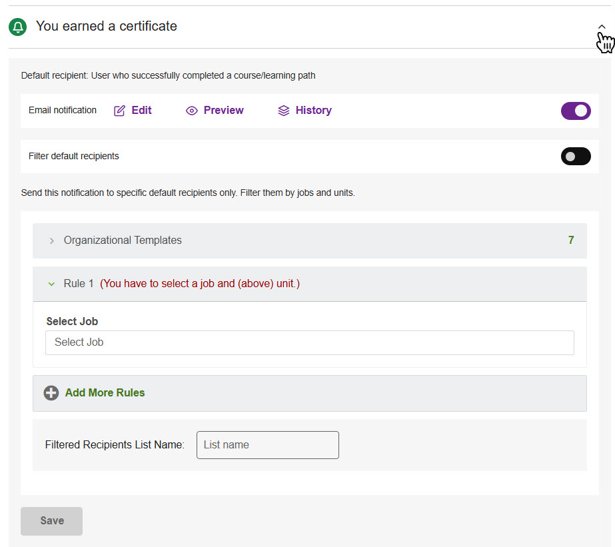615x547 pixels.
Task: Click the Save button
Action: 51,521
